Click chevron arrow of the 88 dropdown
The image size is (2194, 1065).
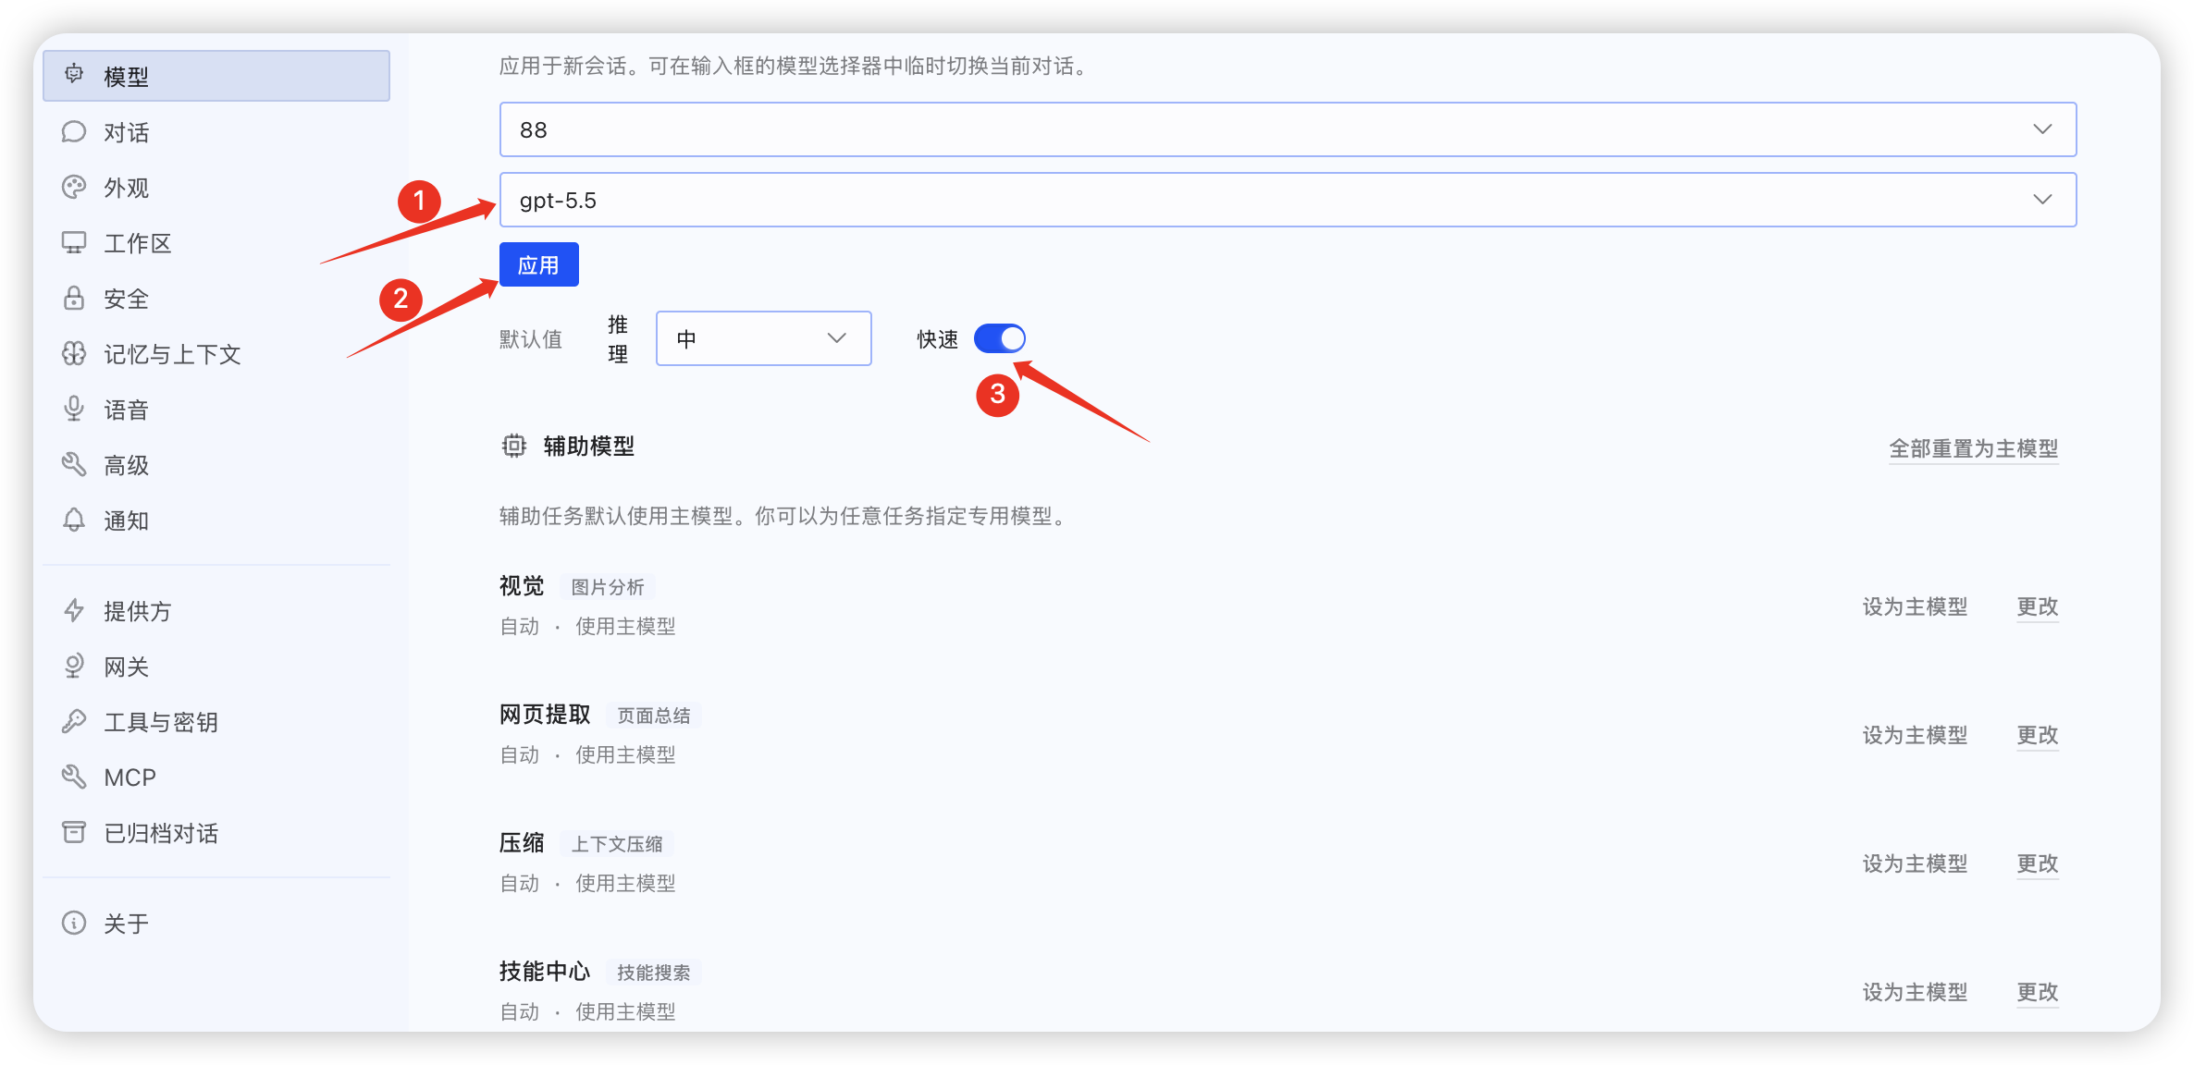tap(2042, 129)
